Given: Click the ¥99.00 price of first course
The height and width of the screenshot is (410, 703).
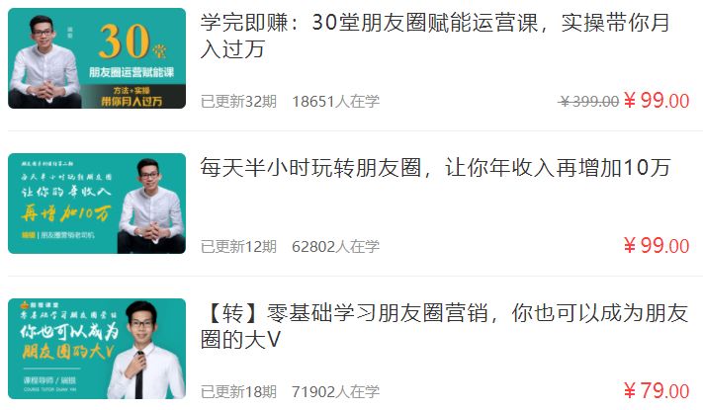Looking at the screenshot, I should pos(657,101).
